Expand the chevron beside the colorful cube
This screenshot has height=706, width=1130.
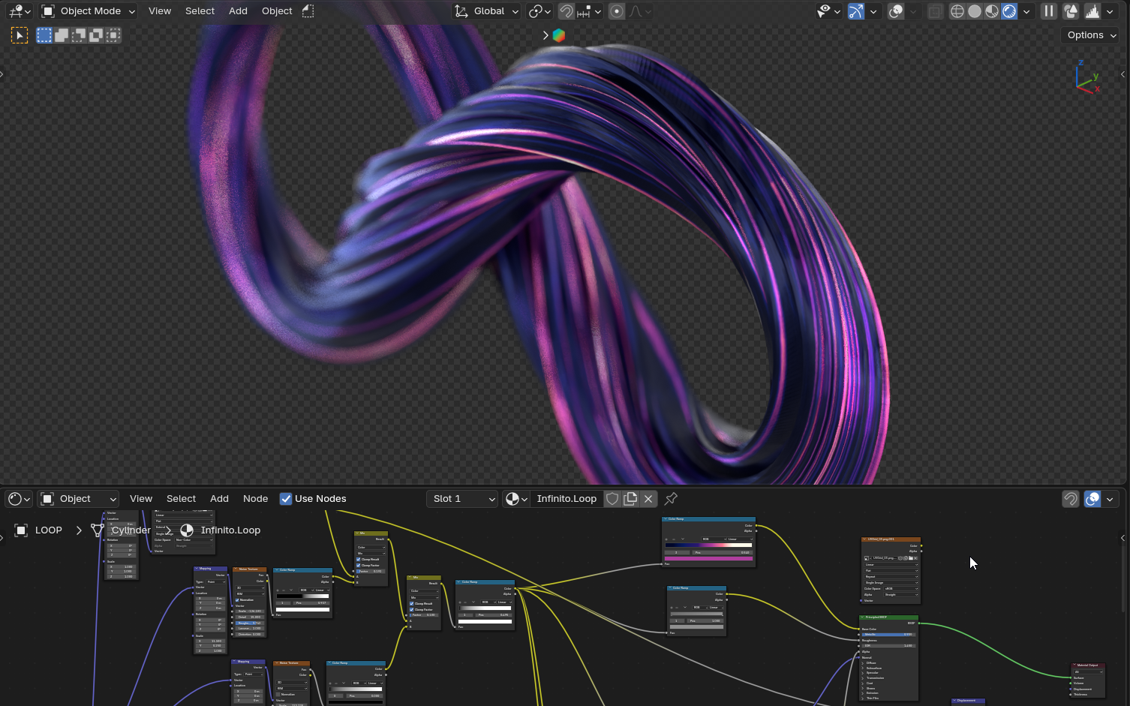pyautogui.click(x=545, y=35)
